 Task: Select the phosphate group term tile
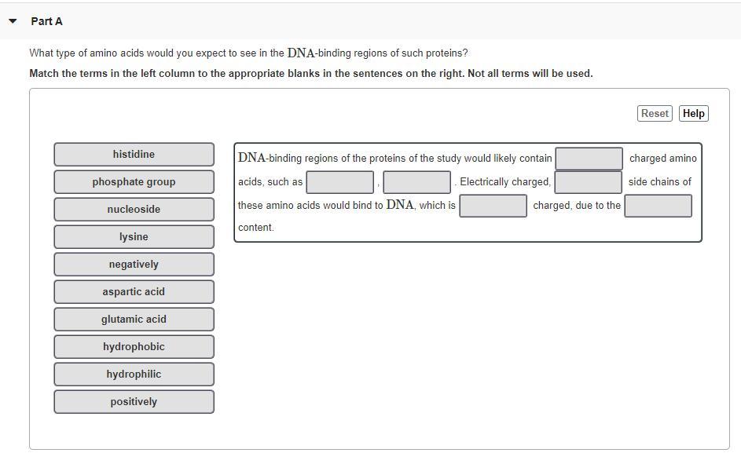point(134,182)
